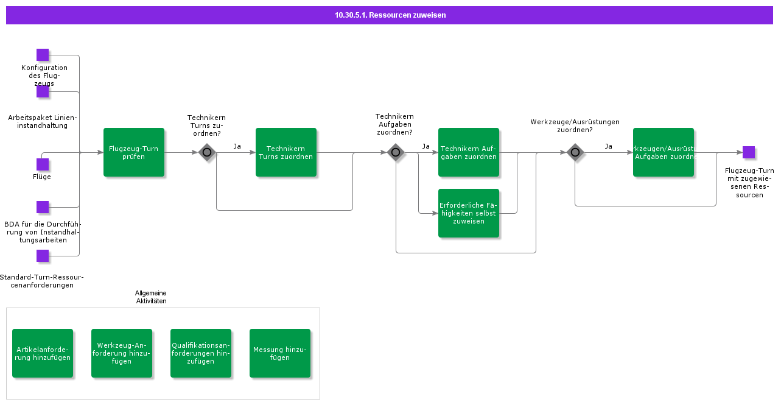
Task: Open the Werkzeugen/Ausrüstung Aufgaben zuordnen activity
Action: (x=664, y=152)
